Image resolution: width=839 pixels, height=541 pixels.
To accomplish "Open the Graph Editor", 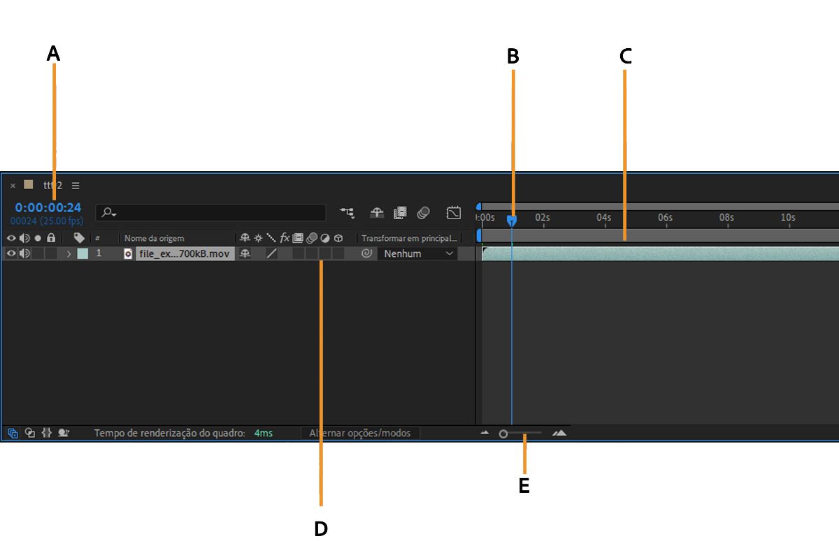I will [454, 213].
